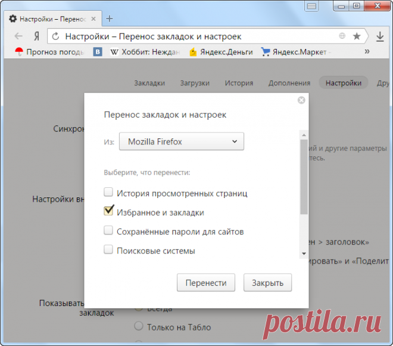The image size is (393, 346).
Task: Open the downloads arrow icon
Action: click(x=380, y=36)
